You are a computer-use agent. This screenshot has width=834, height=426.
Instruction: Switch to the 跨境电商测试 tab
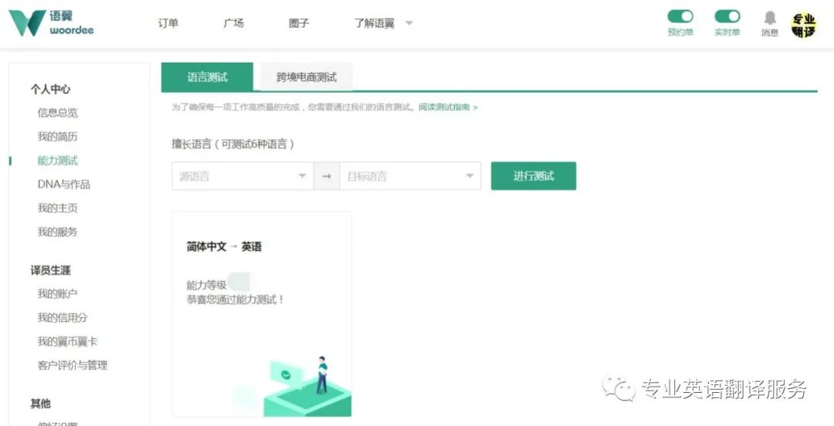click(307, 77)
